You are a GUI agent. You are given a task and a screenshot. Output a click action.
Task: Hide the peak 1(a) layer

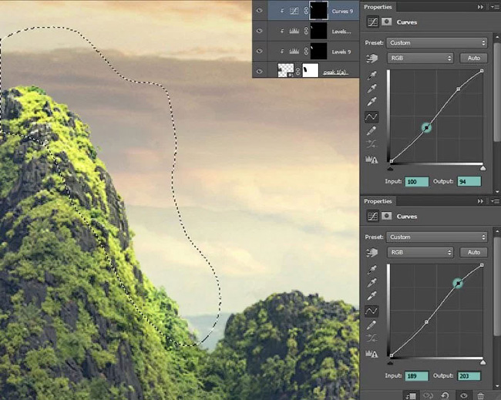pyautogui.click(x=260, y=71)
